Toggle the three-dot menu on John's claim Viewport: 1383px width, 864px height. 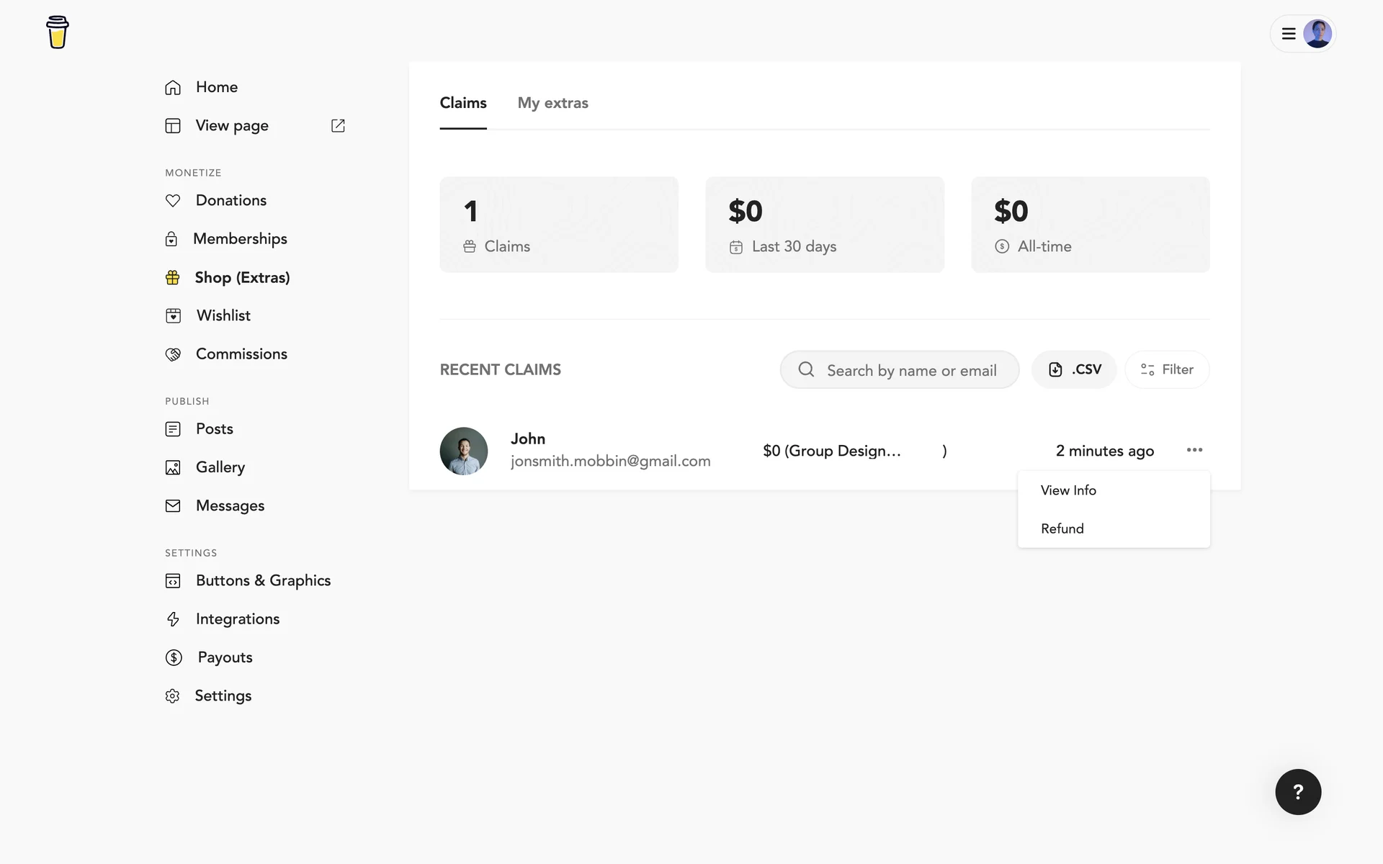[1194, 450]
